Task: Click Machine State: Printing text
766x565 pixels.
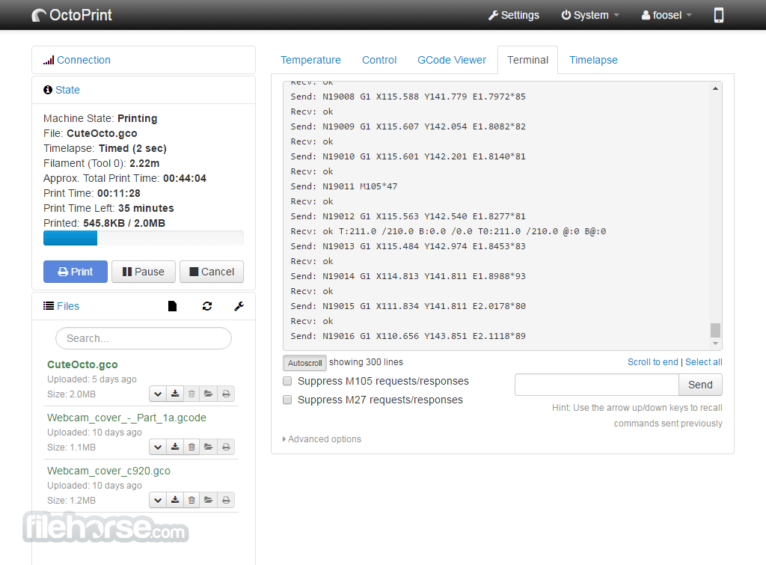Action: [x=100, y=118]
